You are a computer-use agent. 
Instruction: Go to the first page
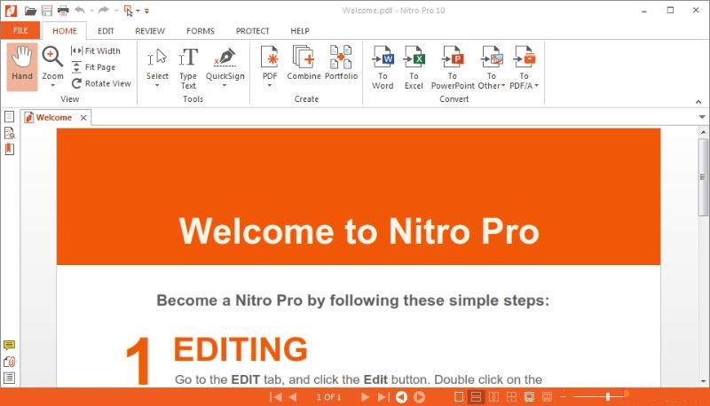[x=275, y=397]
